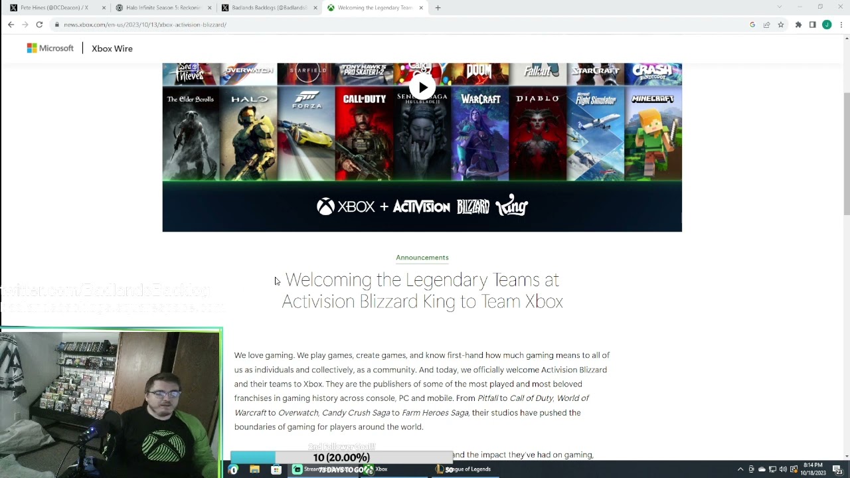Screen dimensions: 850x478
Task: Share this page from the address bar
Action: click(x=766, y=25)
